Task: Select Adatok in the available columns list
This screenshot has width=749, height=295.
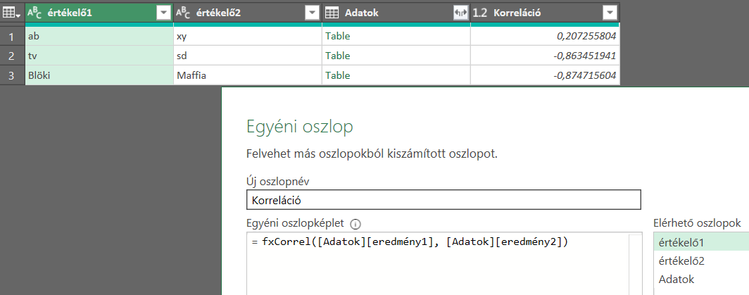Action: click(x=700, y=280)
